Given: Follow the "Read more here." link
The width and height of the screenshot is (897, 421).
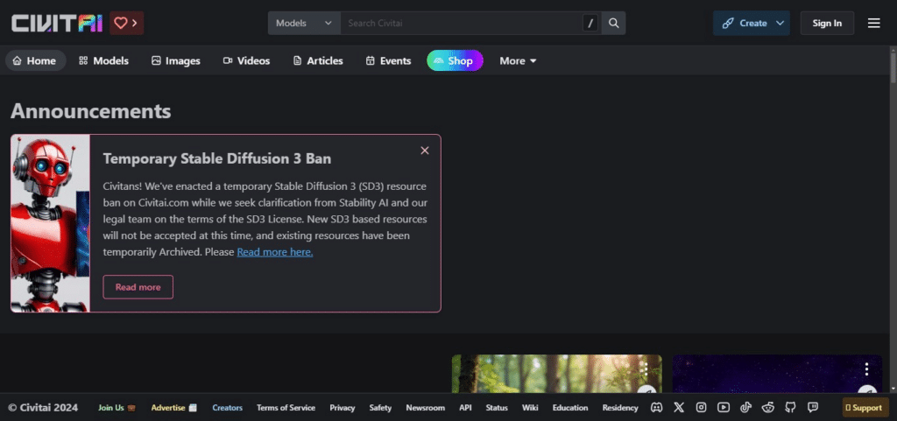Looking at the screenshot, I should point(274,252).
